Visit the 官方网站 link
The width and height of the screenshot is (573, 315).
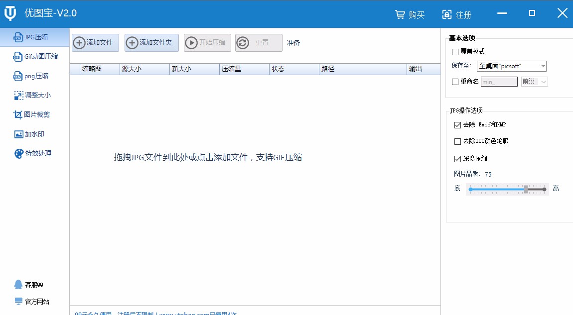pyautogui.click(x=32, y=301)
